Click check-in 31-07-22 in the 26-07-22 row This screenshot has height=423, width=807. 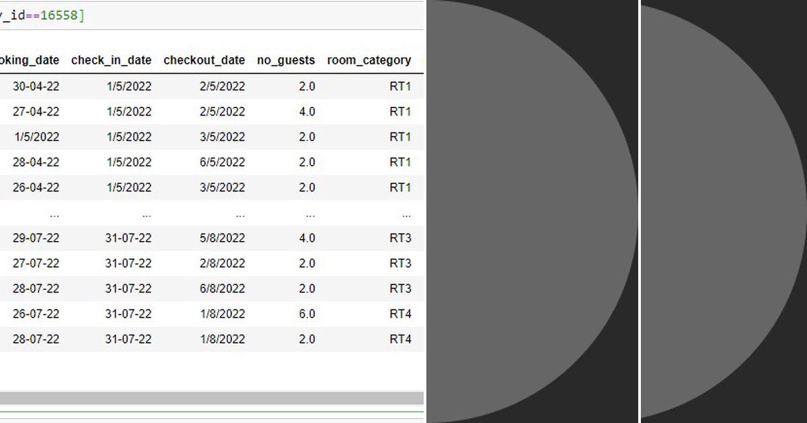pos(128,314)
